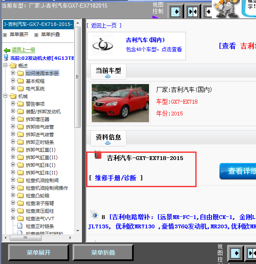Expand the 电气系统 node
The height and width of the screenshot is (264, 256).
(13, 88)
